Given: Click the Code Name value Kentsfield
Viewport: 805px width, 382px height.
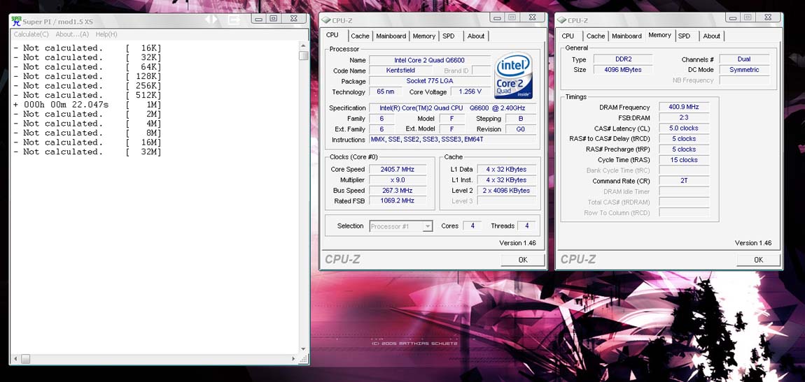Looking at the screenshot, I should (x=400, y=70).
